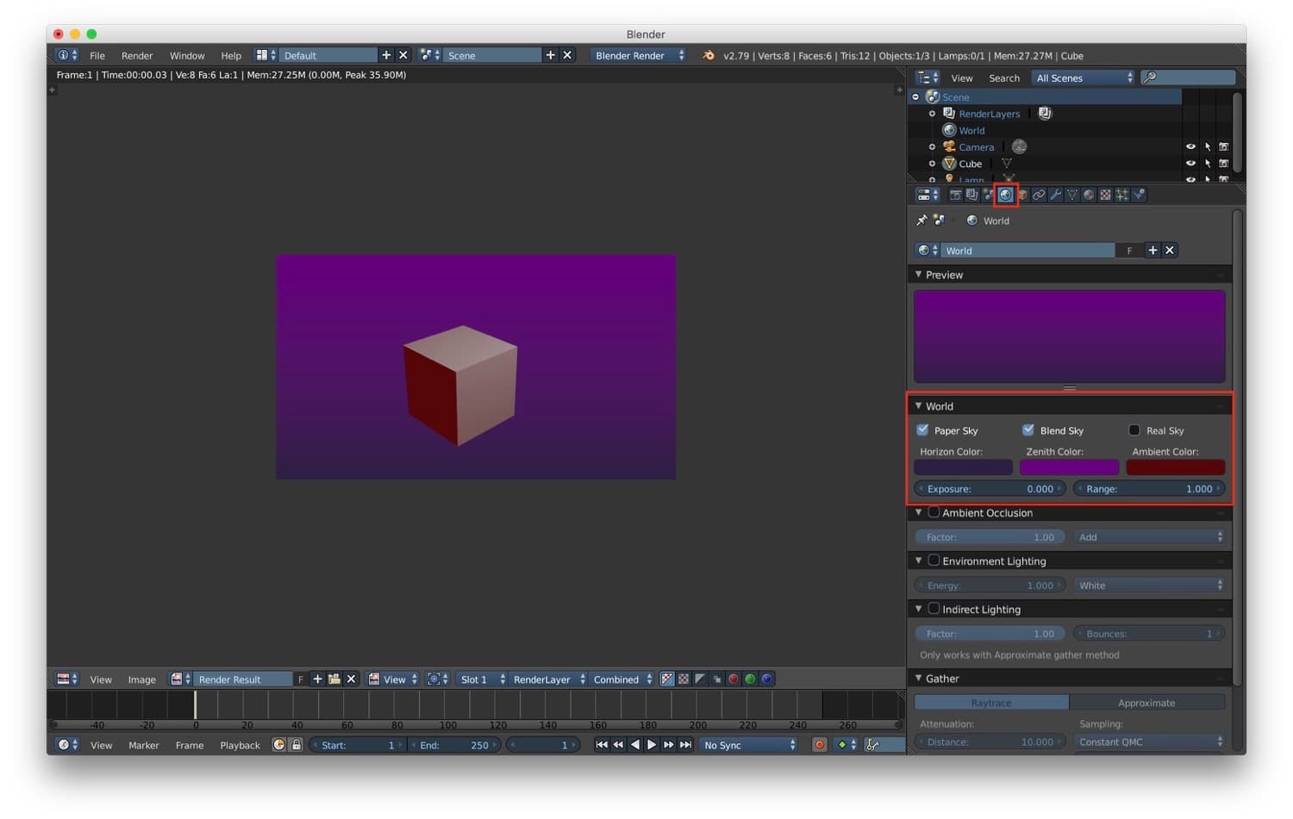
Task: Open the Object Data triangle tab
Action: (x=1072, y=195)
